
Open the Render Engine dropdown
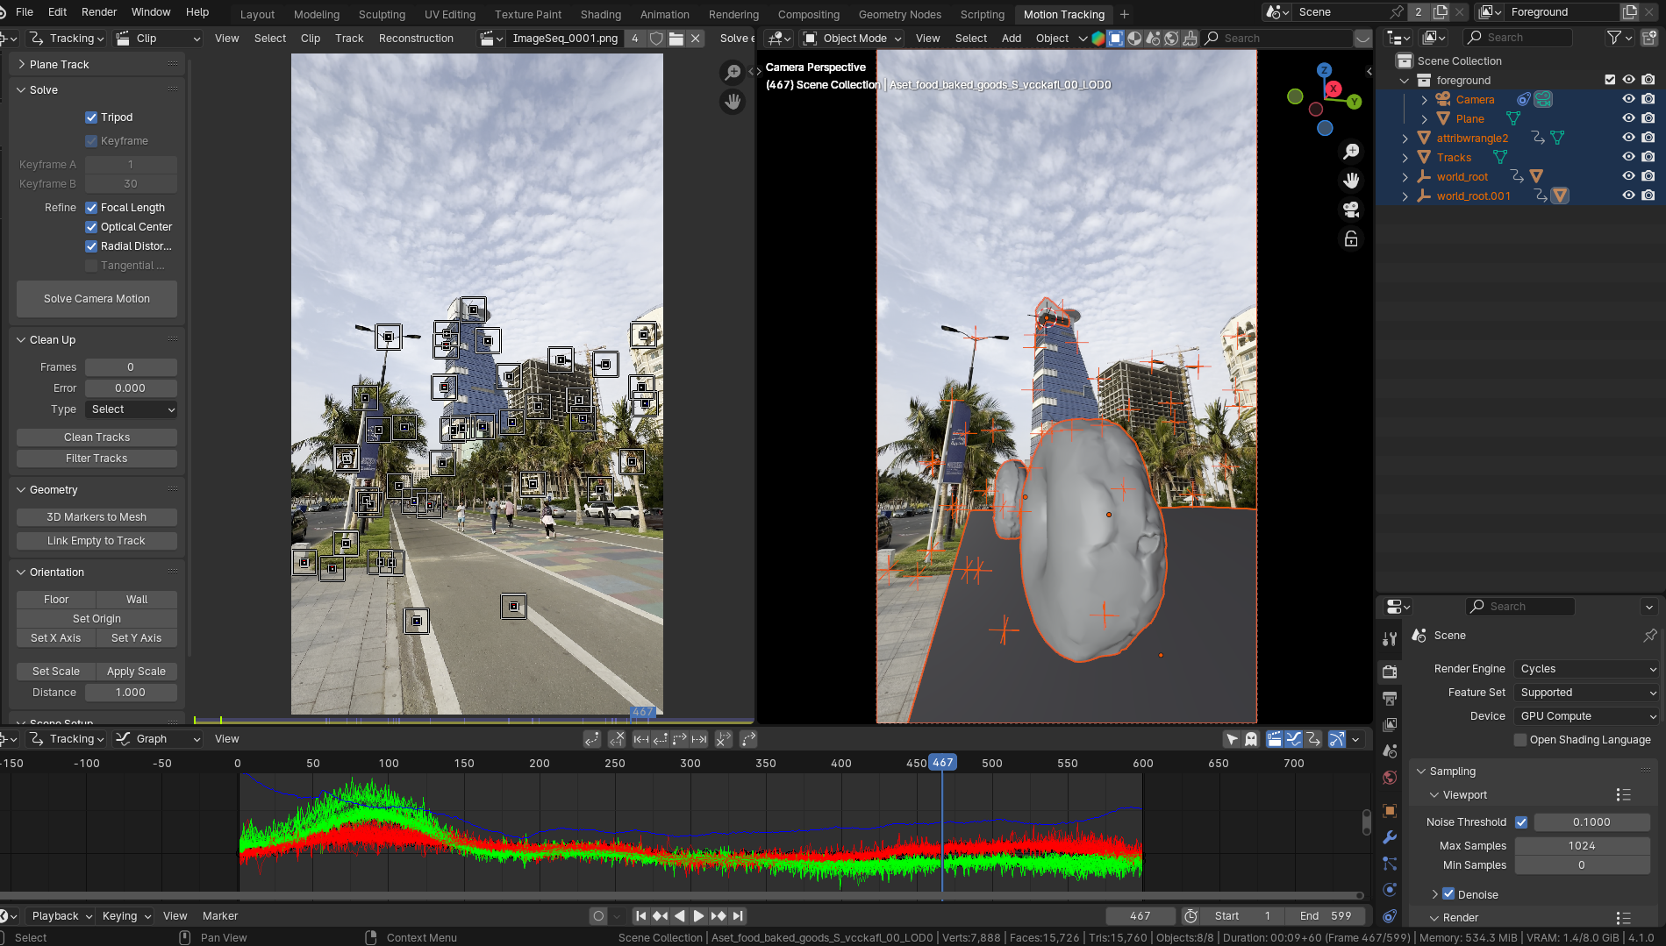[1586, 669]
